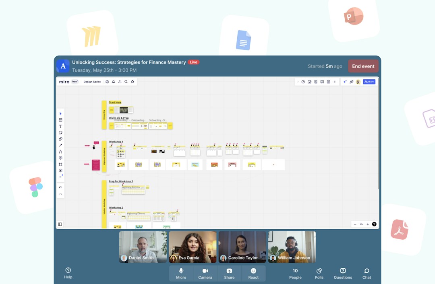Viewport: 435px width, 284px height.
Task: Click the red Live badge
Action: 194,62
